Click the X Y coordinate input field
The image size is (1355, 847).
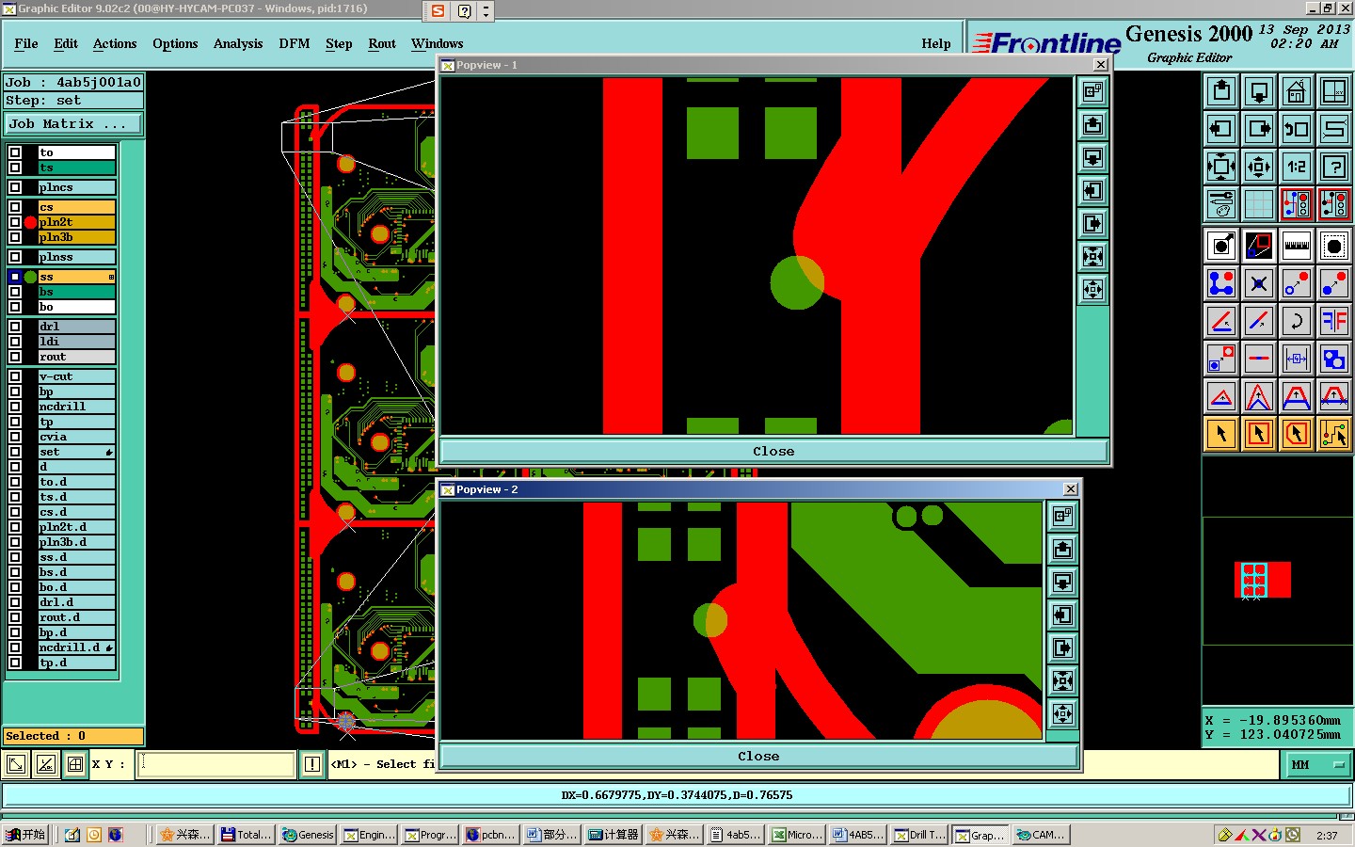(x=216, y=764)
